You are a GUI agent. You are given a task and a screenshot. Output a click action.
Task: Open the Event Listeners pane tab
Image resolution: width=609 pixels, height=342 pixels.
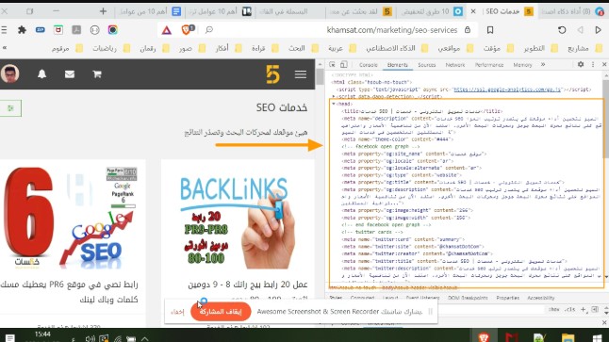(x=422, y=298)
